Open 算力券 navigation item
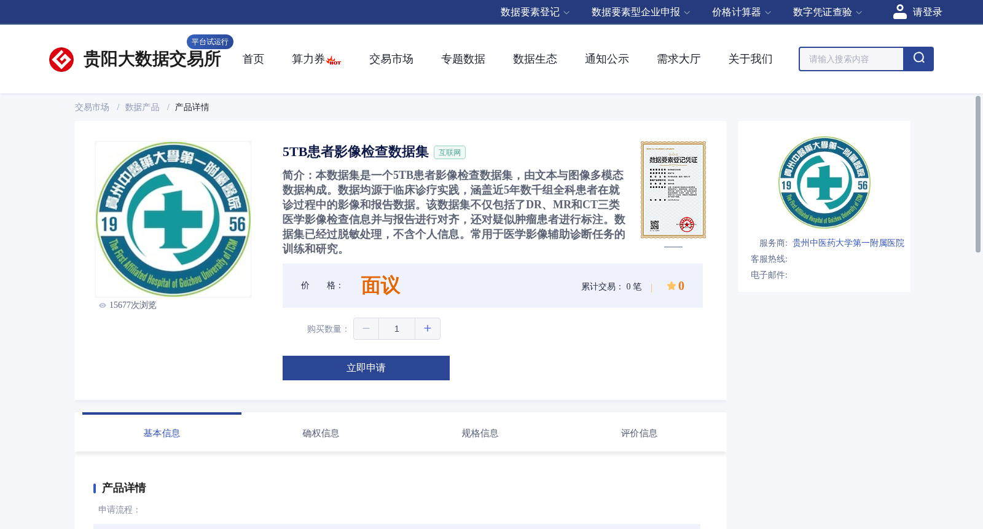This screenshot has width=983, height=529. pyautogui.click(x=308, y=59)
